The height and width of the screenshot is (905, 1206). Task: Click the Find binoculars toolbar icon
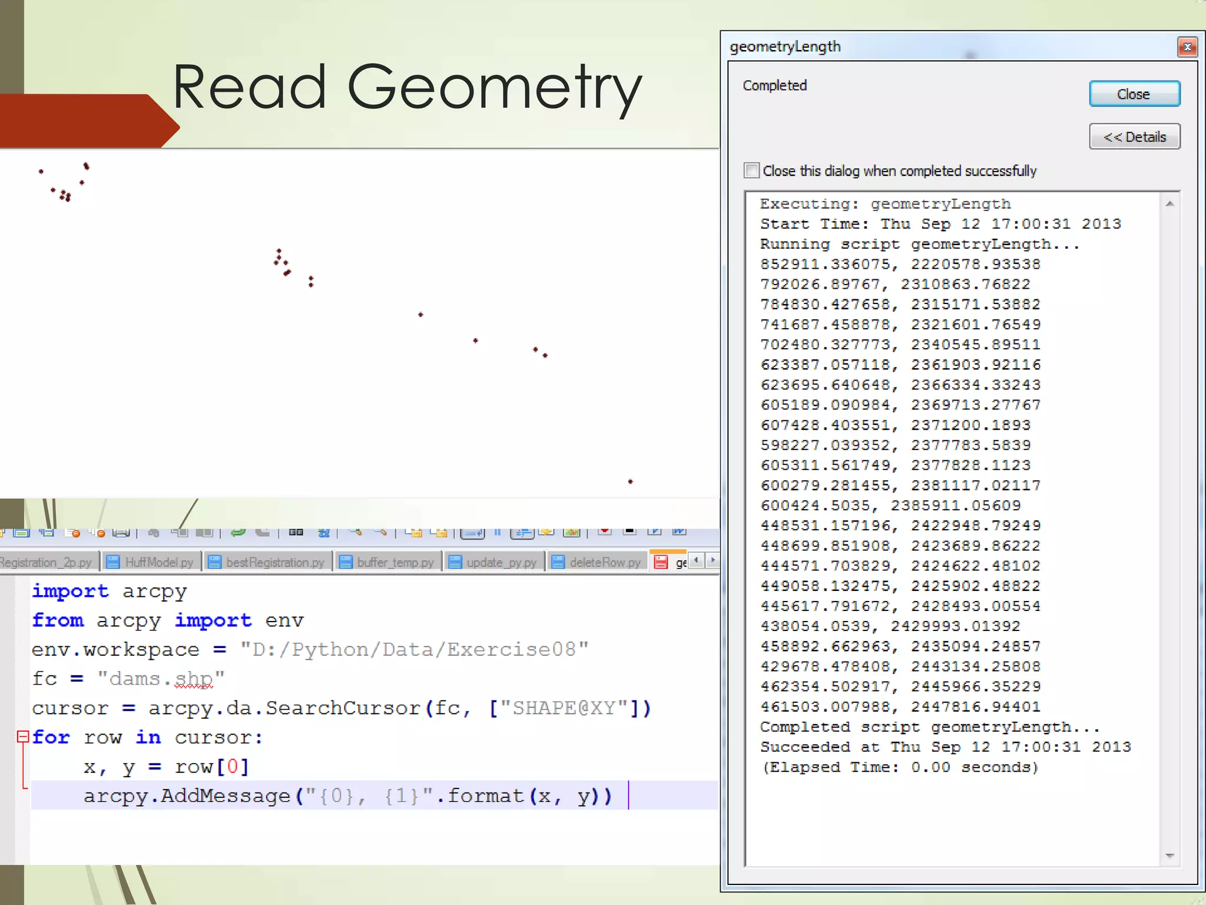[296, 533]
